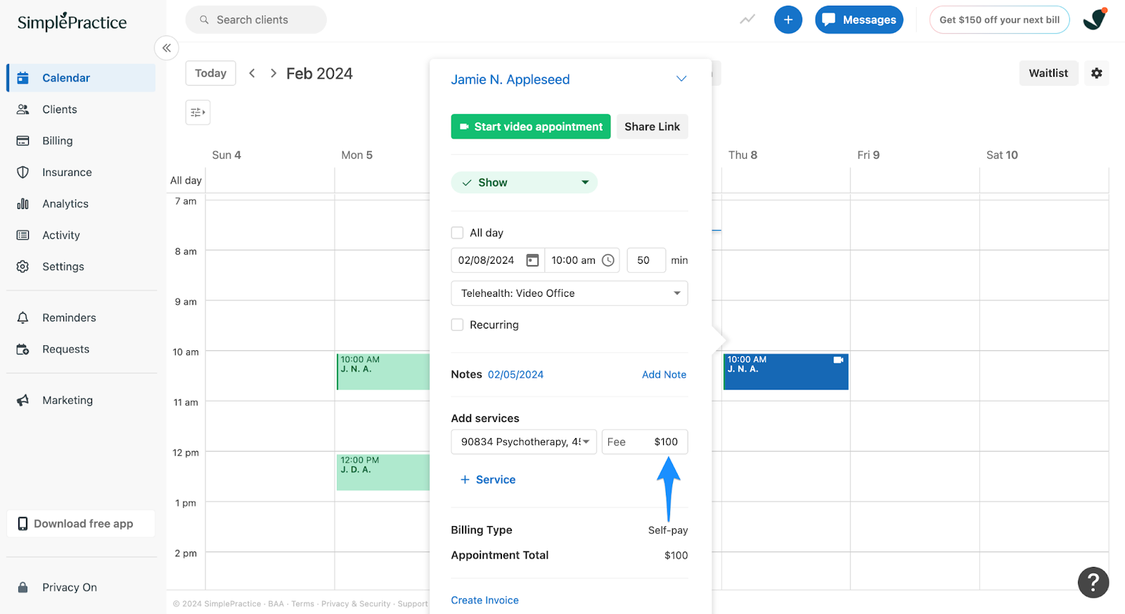Viewport: 1125px width, 614px height.
Task: Click the appointment duration minutes field
Action: click(x=645, y=260)
